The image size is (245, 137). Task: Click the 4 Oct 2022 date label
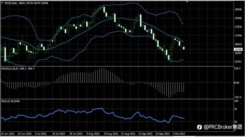click(x=179, y=134)
